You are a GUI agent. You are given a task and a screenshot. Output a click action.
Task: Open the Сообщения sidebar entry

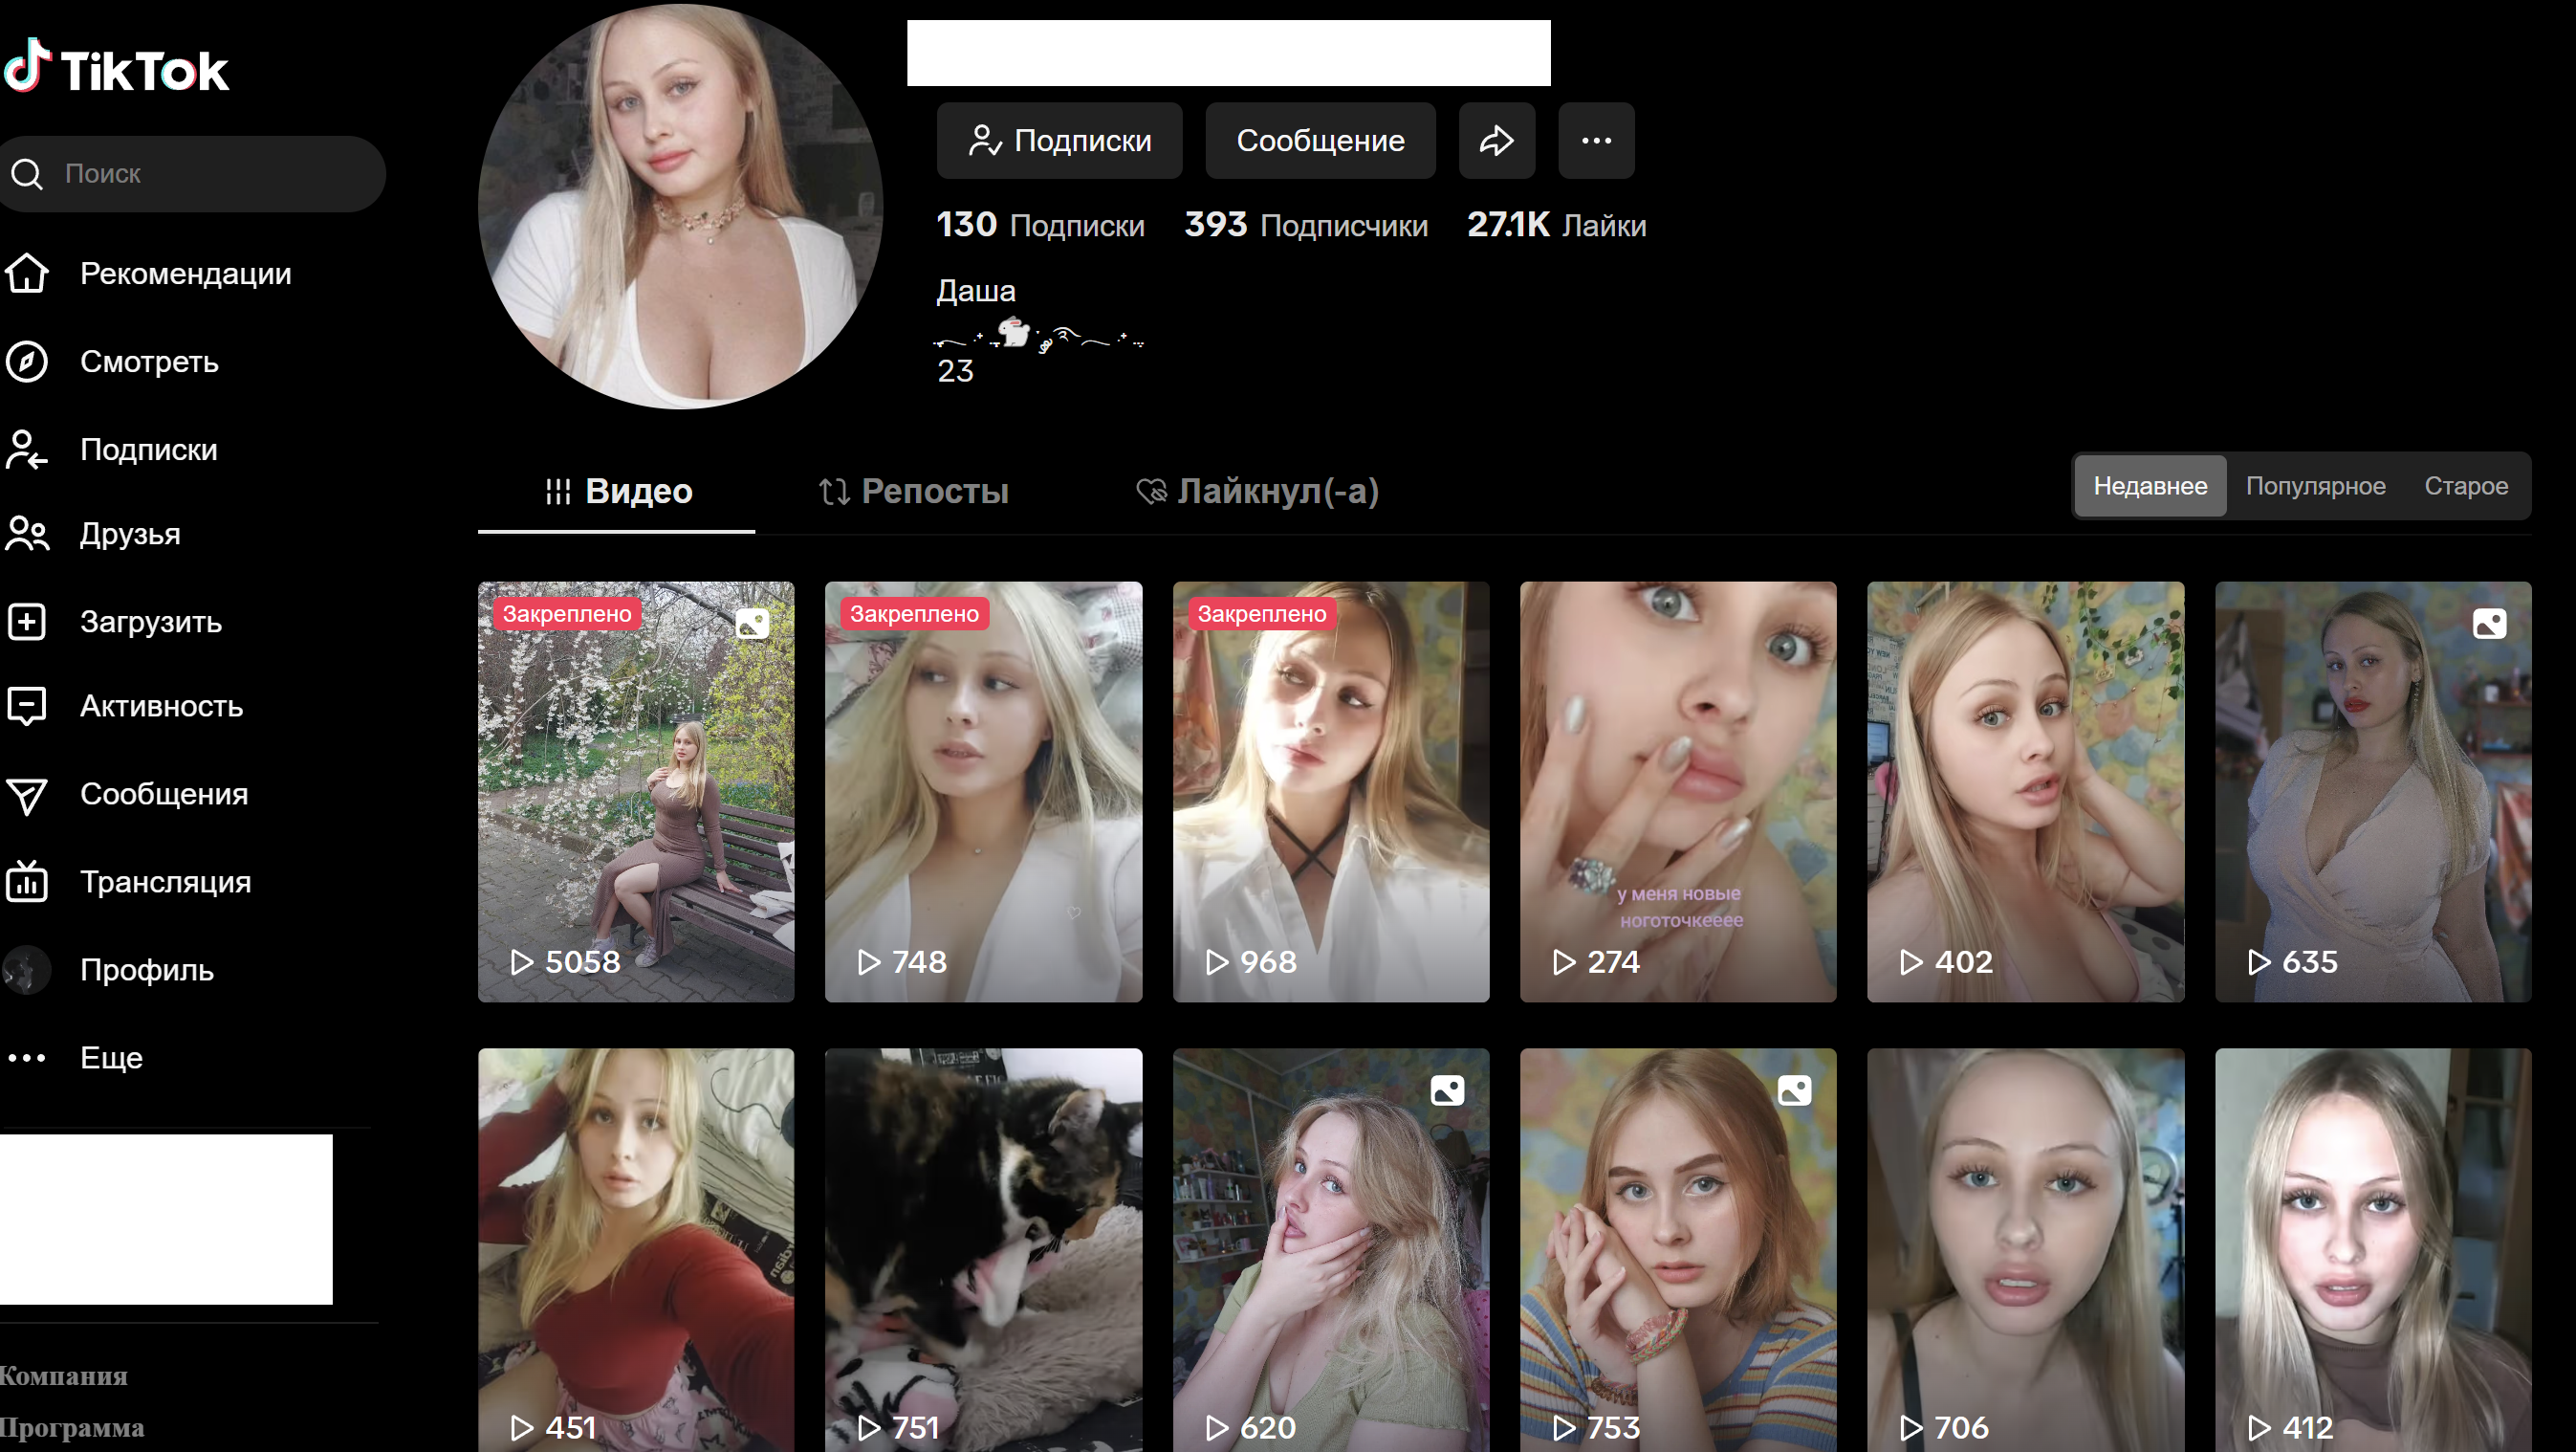[x=164, y=794]
